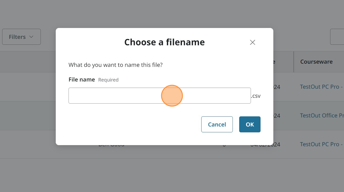The image size is (344, 192).
Task: Close the Choose a filename dialog
Action: (252, 42)
